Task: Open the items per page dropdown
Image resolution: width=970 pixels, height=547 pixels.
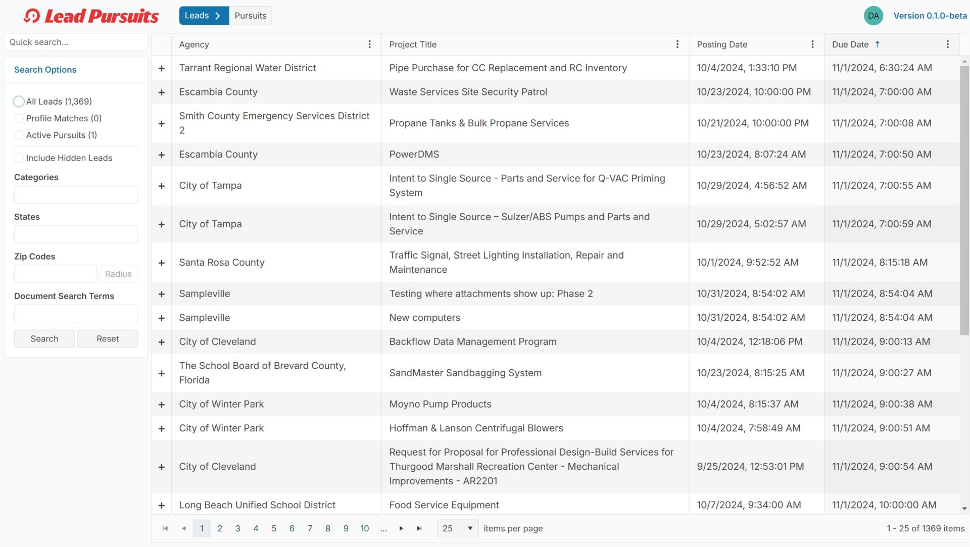Action: [x=457, y=528]
